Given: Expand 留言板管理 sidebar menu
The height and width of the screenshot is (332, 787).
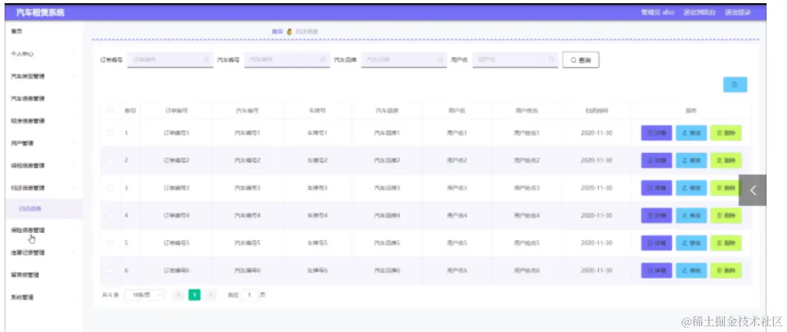Looking at the screenshot, I should pos(43,275).
